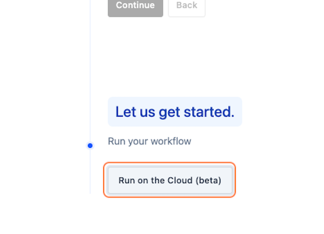The width and height of the screenshot is (324, 234).
Task: Click the greyed-out Continue button
Action: (136, 8)
